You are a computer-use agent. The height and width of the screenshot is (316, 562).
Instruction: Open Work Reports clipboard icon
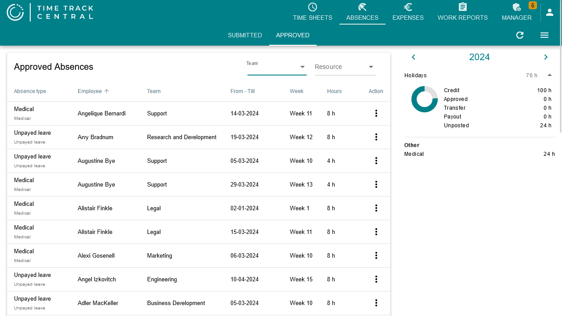462,7
